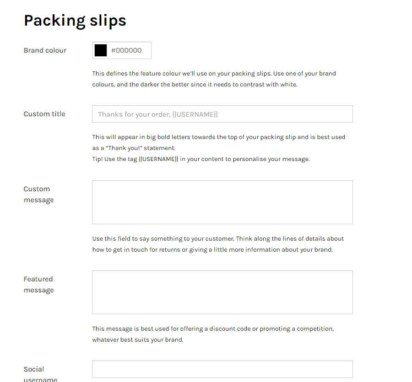412x382 pixels.
Task: Click the Packing slips heading
Action: (75, 20)
